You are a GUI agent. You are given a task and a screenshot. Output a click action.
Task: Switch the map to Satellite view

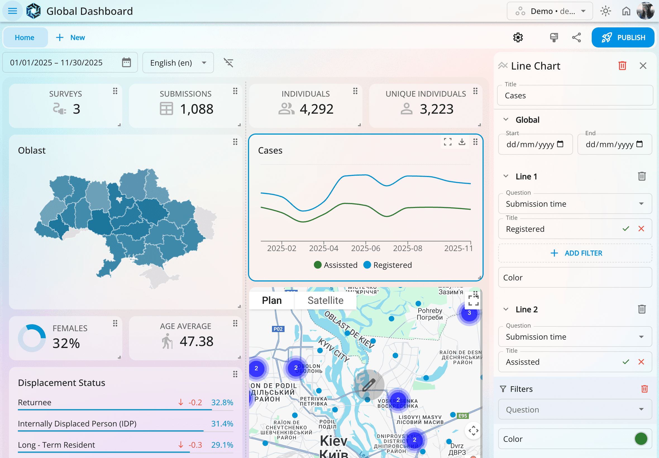pos(325,300)
